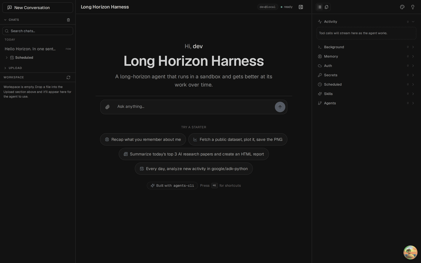This screenshot has width=421, height=263.
Task: Expand the Scheduled item under chats
Action: pos(7,58)
